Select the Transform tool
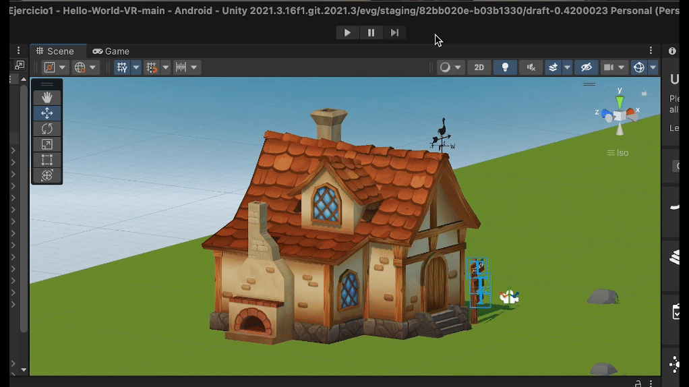 pyautogui.click(x=47, y=175)
